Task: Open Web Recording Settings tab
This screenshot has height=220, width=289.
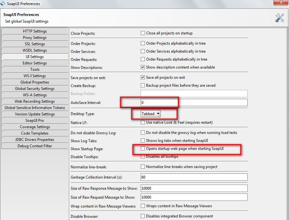Action: [35, 101]
